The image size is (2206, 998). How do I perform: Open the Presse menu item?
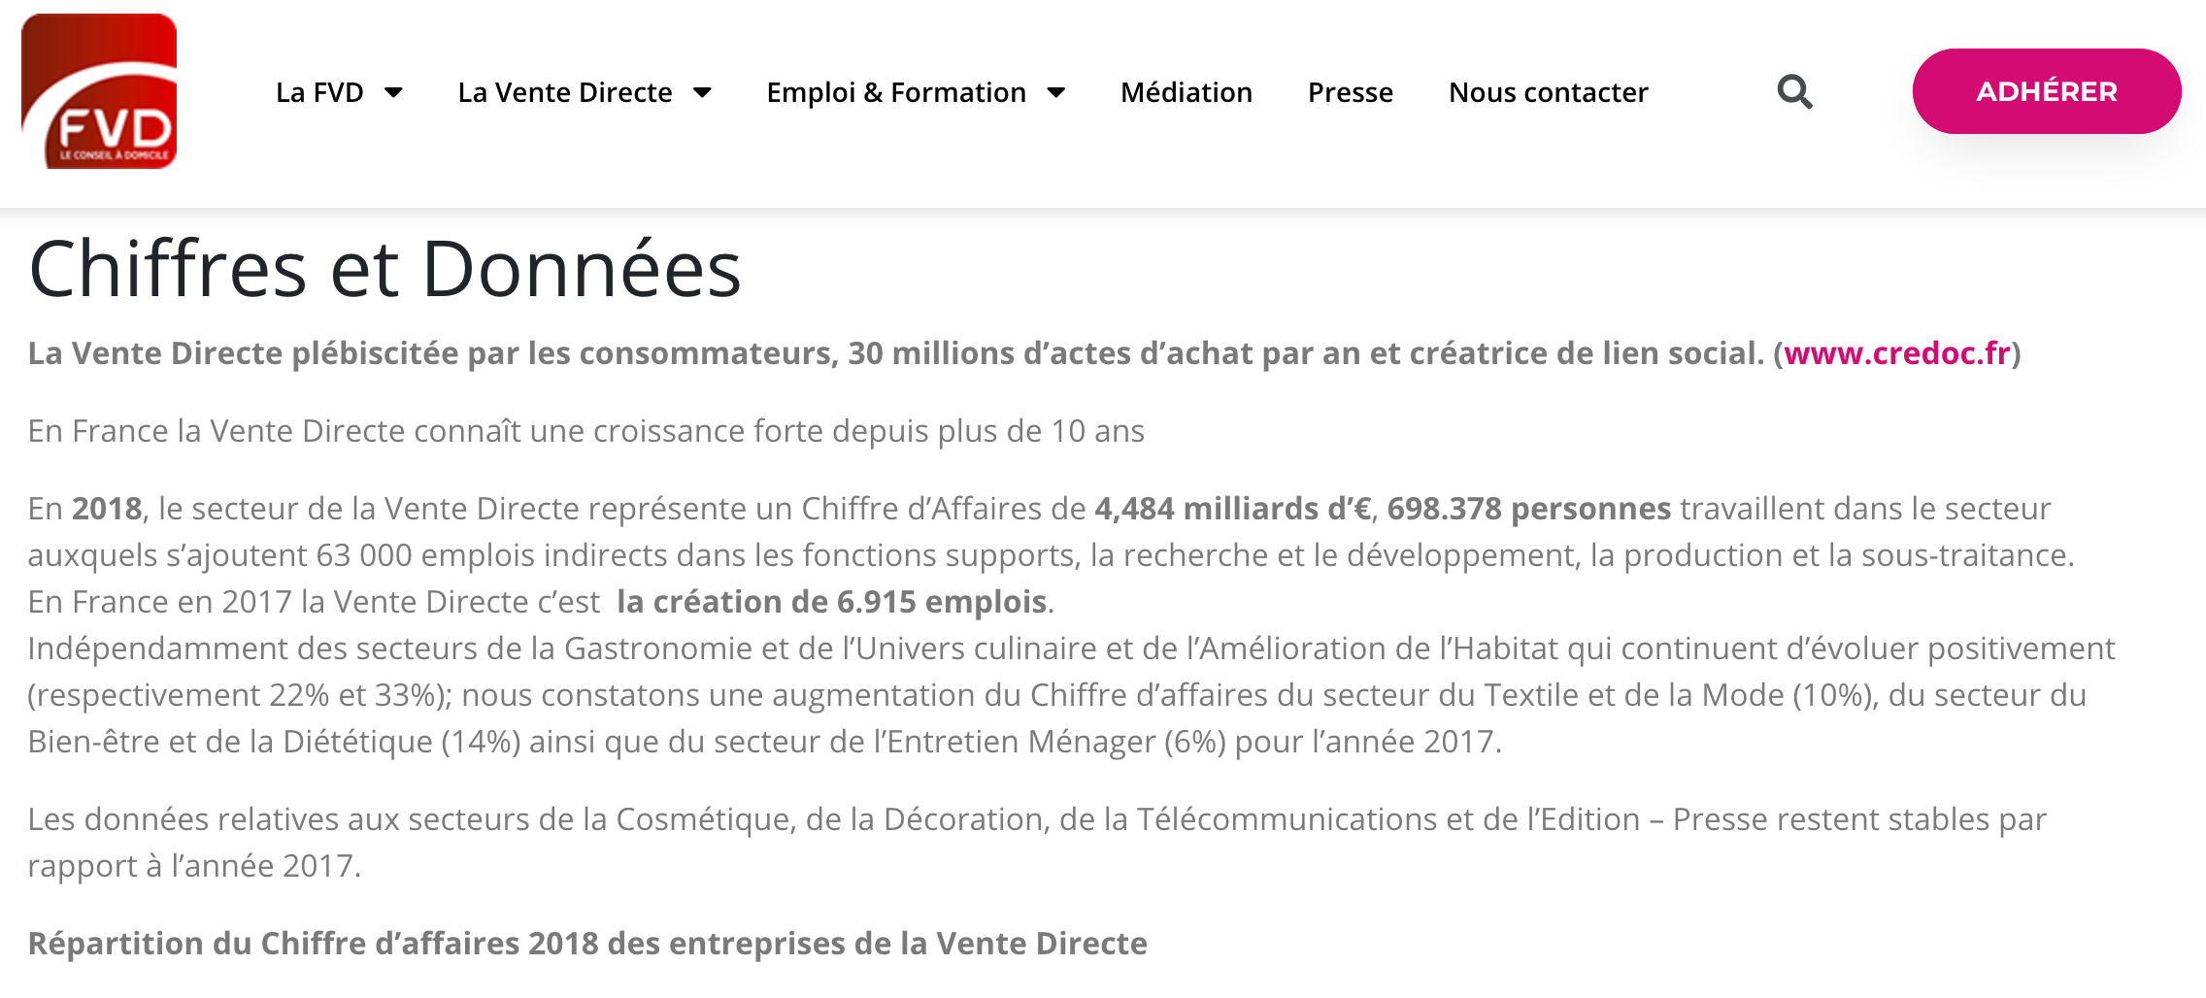click(1351, 92)
